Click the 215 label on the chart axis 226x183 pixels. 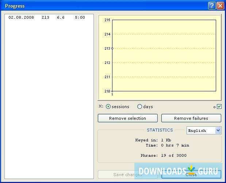pyautogui.click(x=107, y=20)
